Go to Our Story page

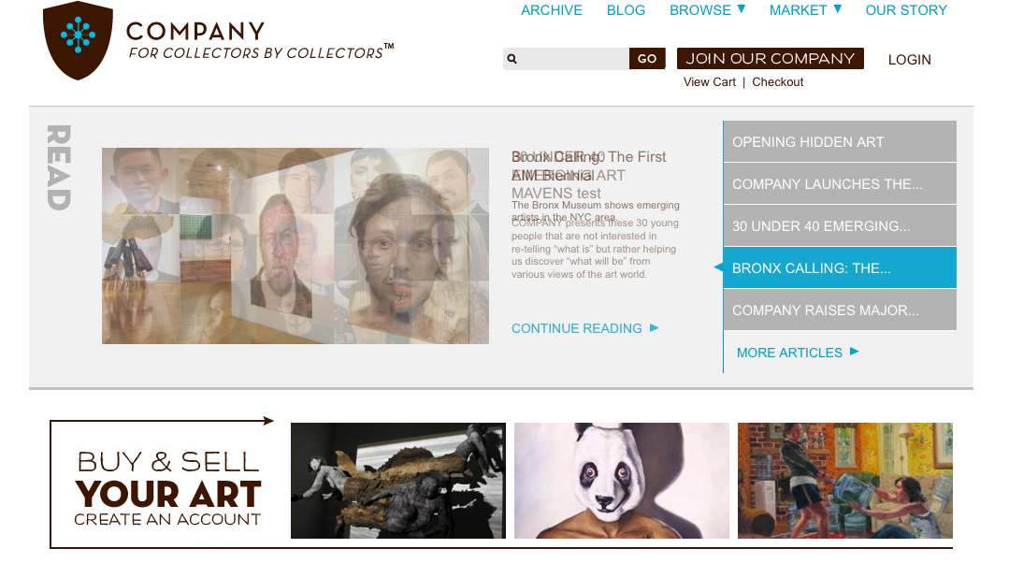point(906,10)
